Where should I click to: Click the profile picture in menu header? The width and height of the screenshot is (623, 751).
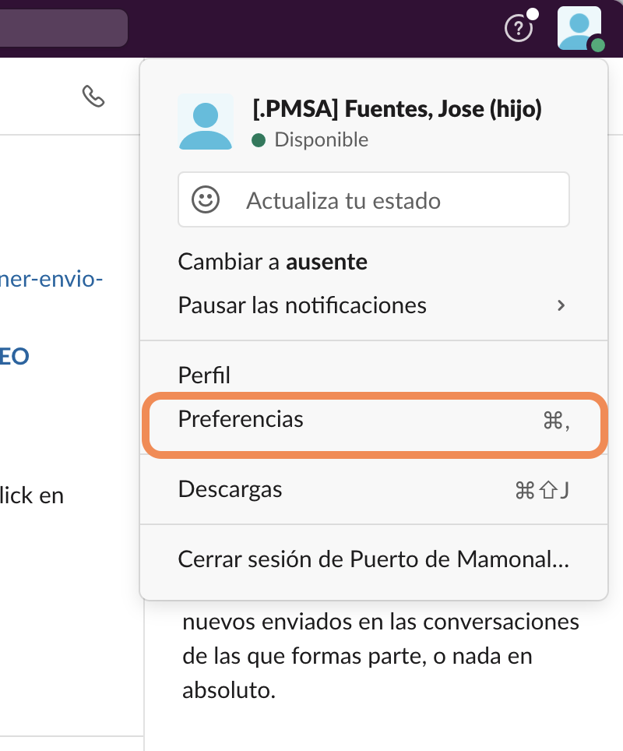[x=206, y=121]
